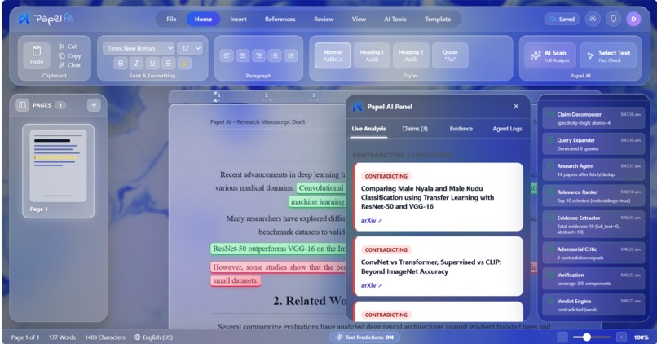Click the Research Agent log entry
The height and width of the screenshot is (344, 657).
(x=593, y=170)
